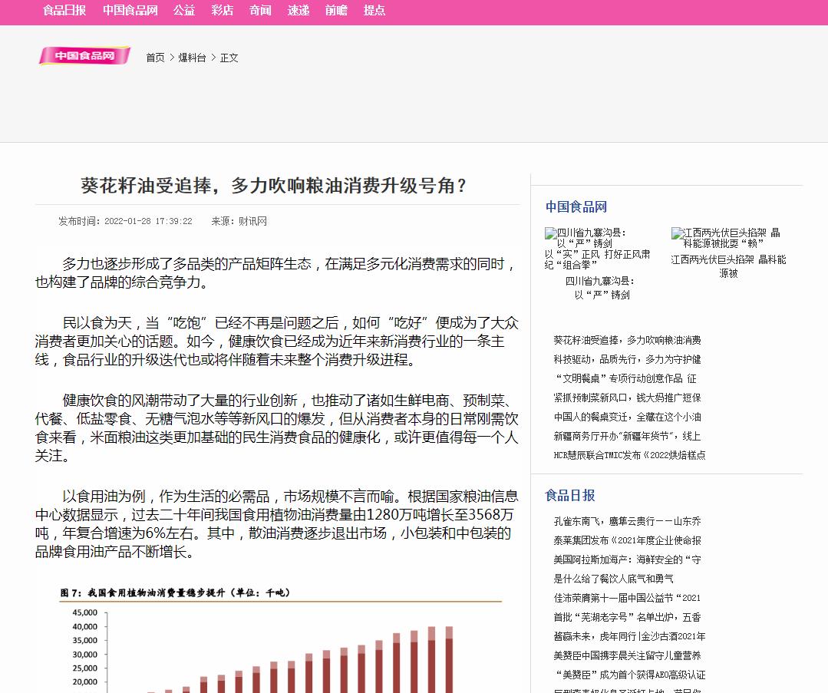The image size is (828, 693).
Task: Open link “美赞臣”成为首个获得AEO高级认证
Action: tap(629, 675)
